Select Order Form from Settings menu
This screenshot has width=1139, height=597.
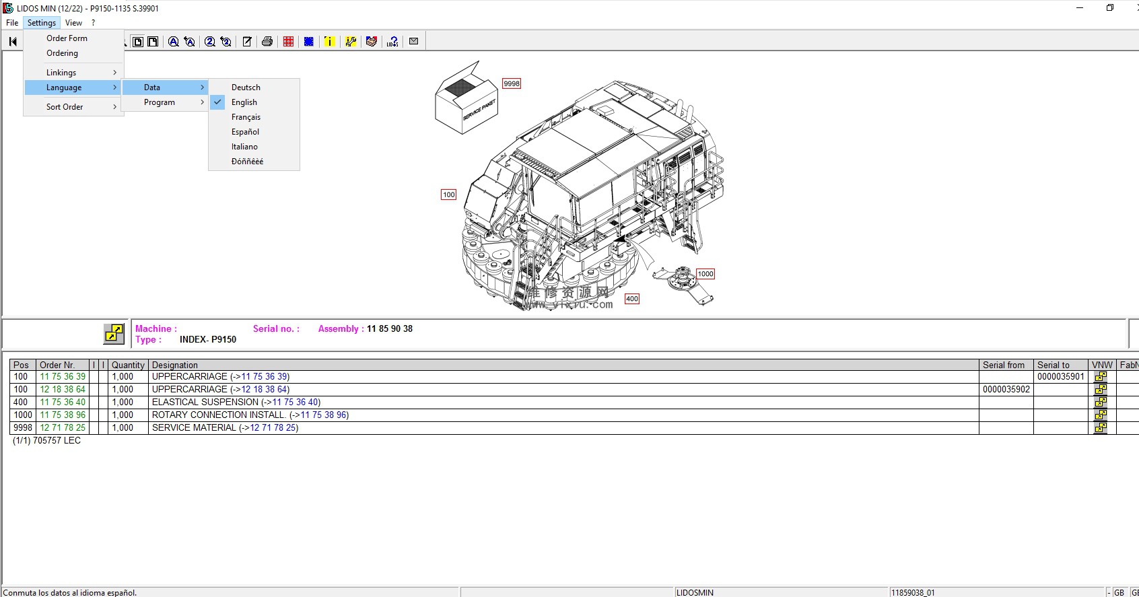point(67,38)
